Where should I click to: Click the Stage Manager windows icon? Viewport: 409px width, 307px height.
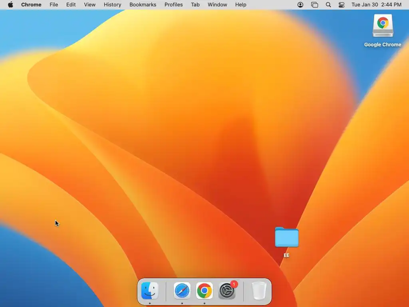click(x=315, y=5)
